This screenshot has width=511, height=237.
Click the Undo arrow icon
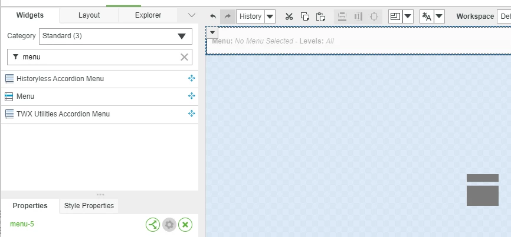click(x=213, y=16)
